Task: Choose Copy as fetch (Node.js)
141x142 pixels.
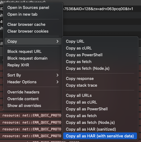Action: point(88,69)
